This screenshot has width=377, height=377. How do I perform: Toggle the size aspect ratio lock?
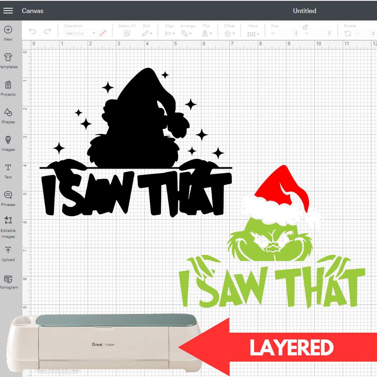[x=305, y=27]
